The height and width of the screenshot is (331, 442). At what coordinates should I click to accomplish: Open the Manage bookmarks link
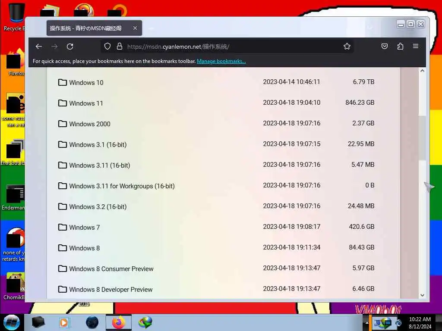pyautogui.click(x=221, y=61)
